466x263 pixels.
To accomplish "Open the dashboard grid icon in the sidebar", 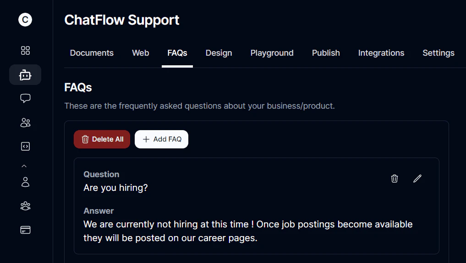I will 25,50.
